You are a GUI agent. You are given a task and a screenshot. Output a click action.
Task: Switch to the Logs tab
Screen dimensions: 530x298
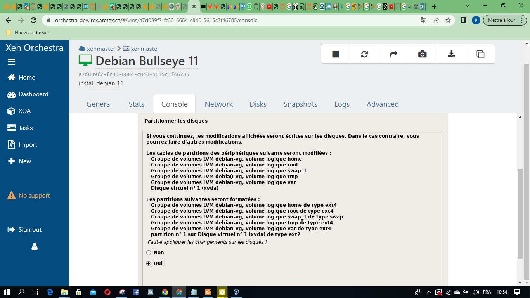click(342, 104)
